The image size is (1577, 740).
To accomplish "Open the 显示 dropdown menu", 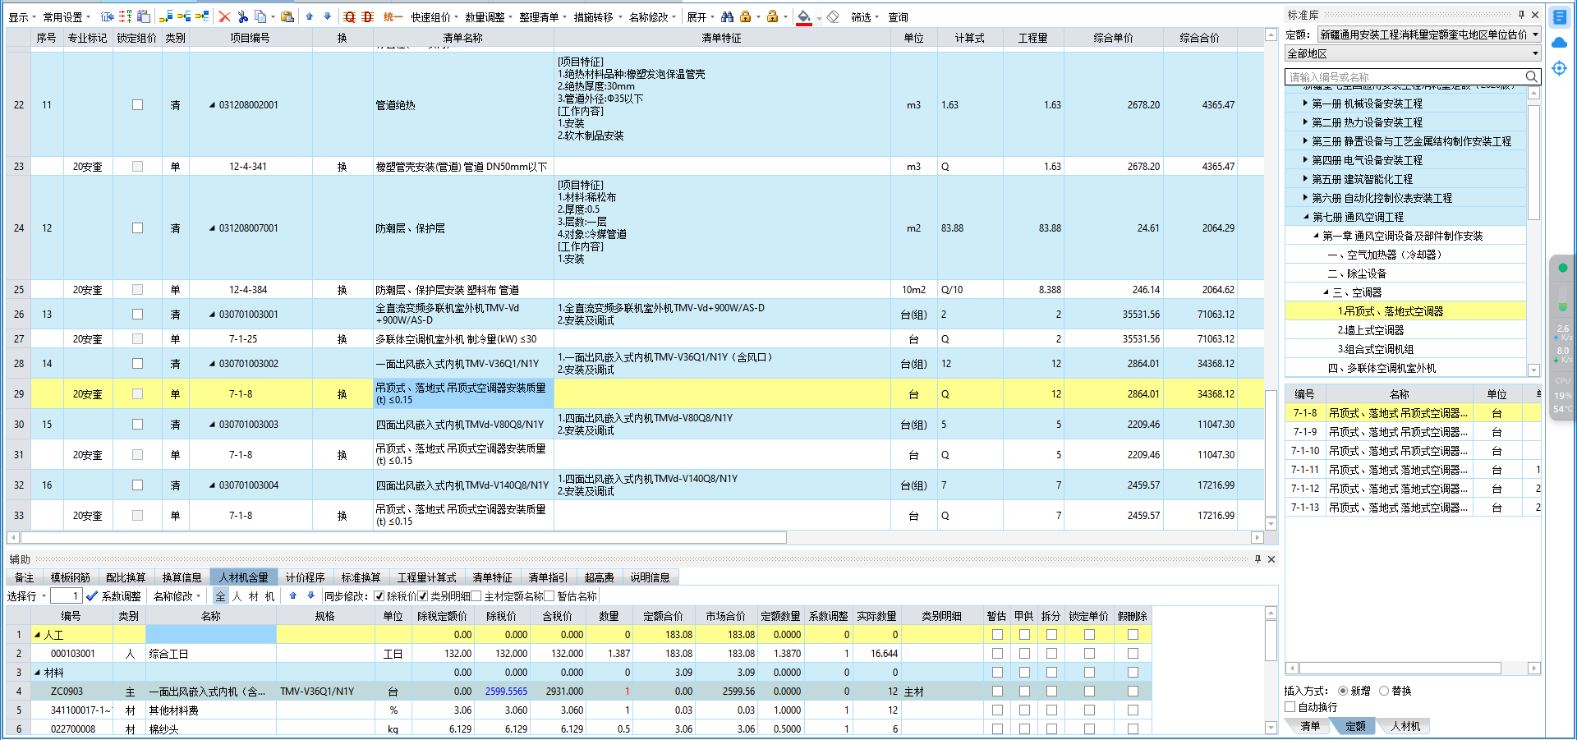I will tap(21, 16).
